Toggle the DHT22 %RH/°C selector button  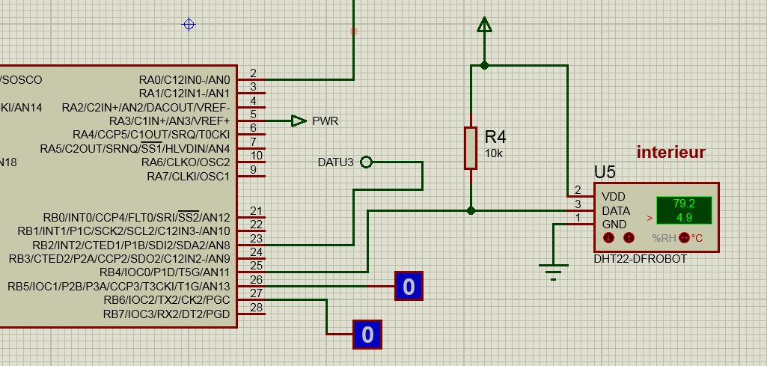tap(683, 238)
